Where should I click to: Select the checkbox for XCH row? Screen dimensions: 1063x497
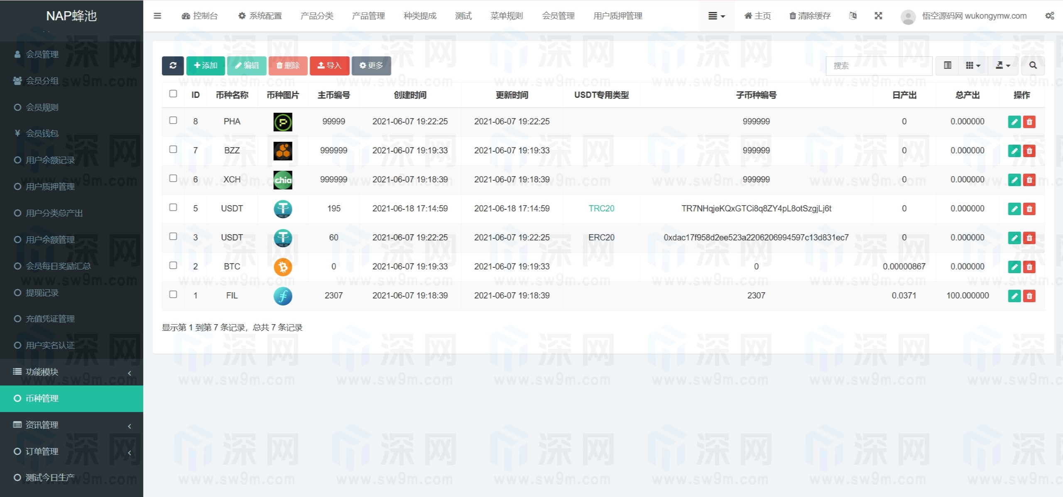[x=173, y=178]
